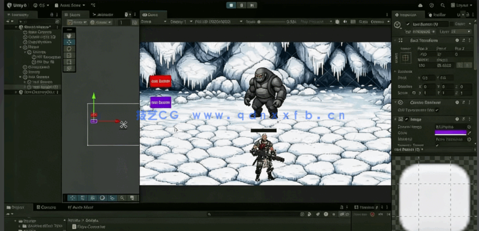479x231 pixels.
Task: Open the Rect Transform anchor presets box
Action: 406,57
